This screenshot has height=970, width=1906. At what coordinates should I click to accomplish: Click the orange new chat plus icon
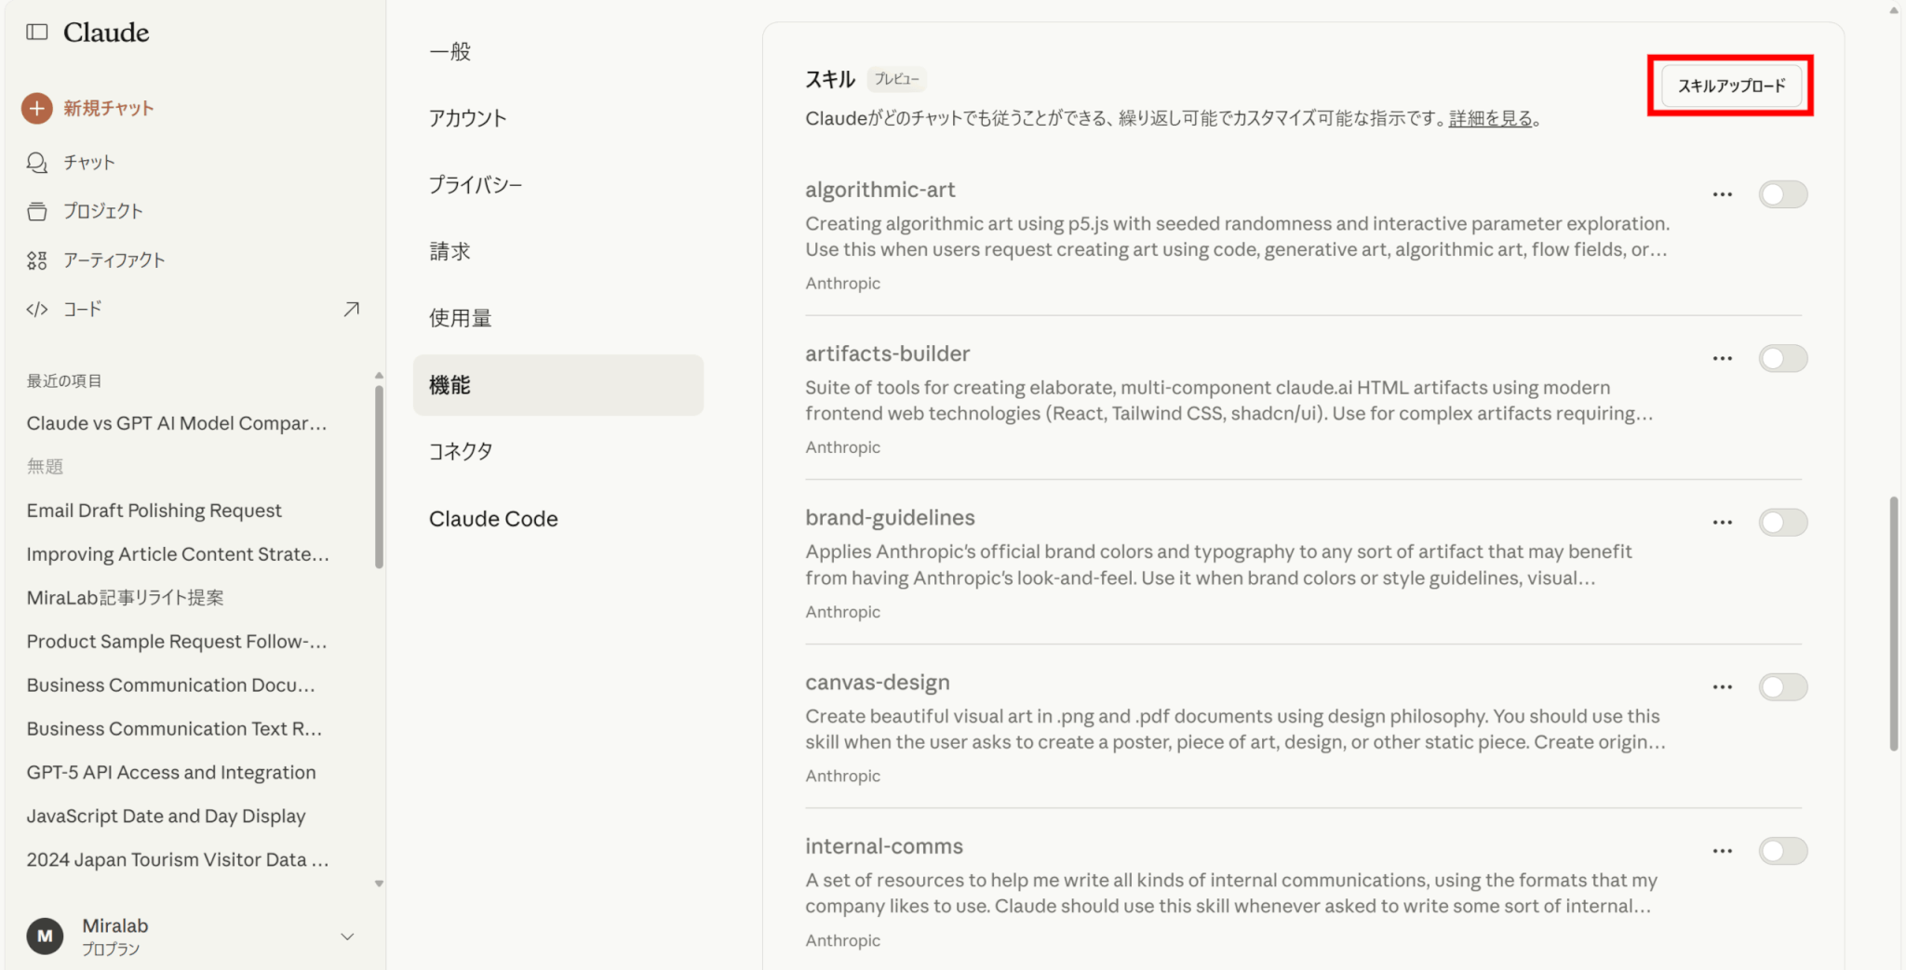pyautogui.click(x=36, y=108)
